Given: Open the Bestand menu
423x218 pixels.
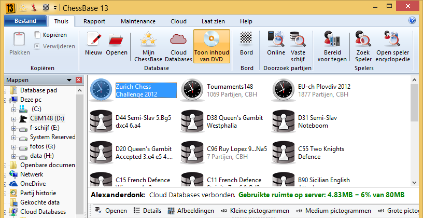Looking at the screenshot, I should pyautogui.click(x=25, y=21).
